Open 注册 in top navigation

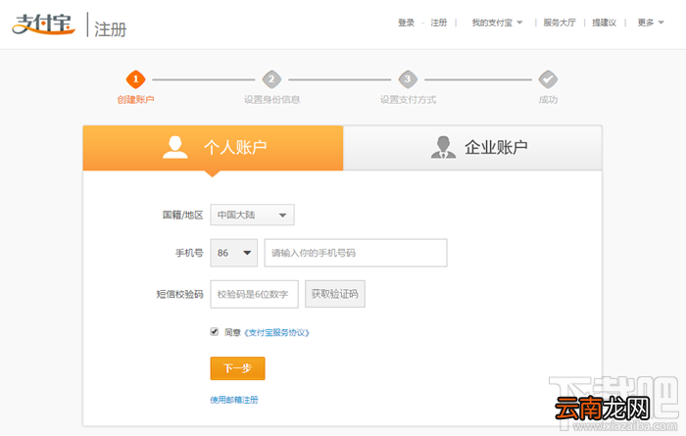pyautogui.click(x=439, y=23)
